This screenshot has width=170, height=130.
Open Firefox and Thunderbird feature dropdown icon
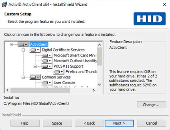click(x=59, y=72)
